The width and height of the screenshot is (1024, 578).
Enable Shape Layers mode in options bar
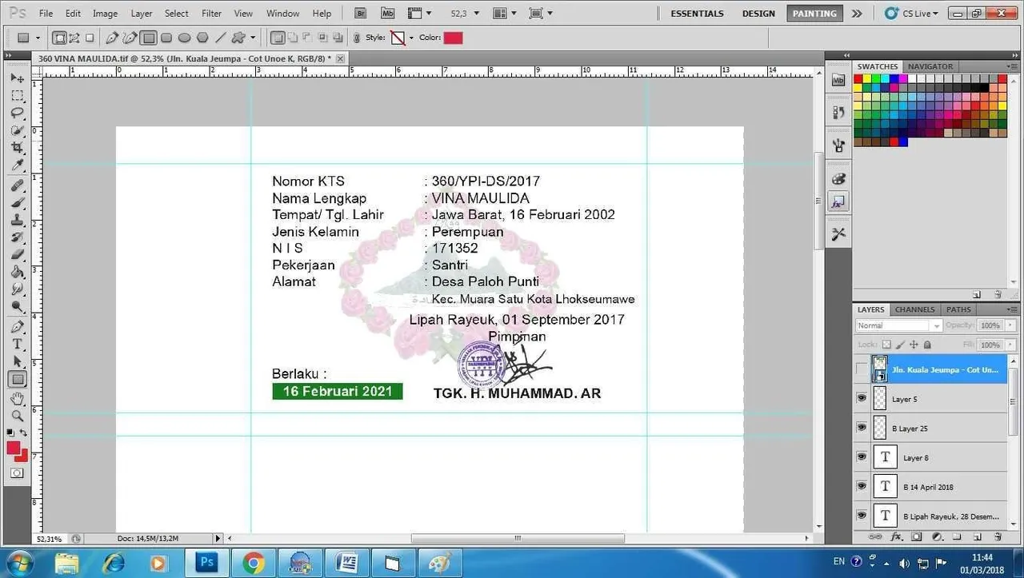pyautogui.click(x=59, y=38)
